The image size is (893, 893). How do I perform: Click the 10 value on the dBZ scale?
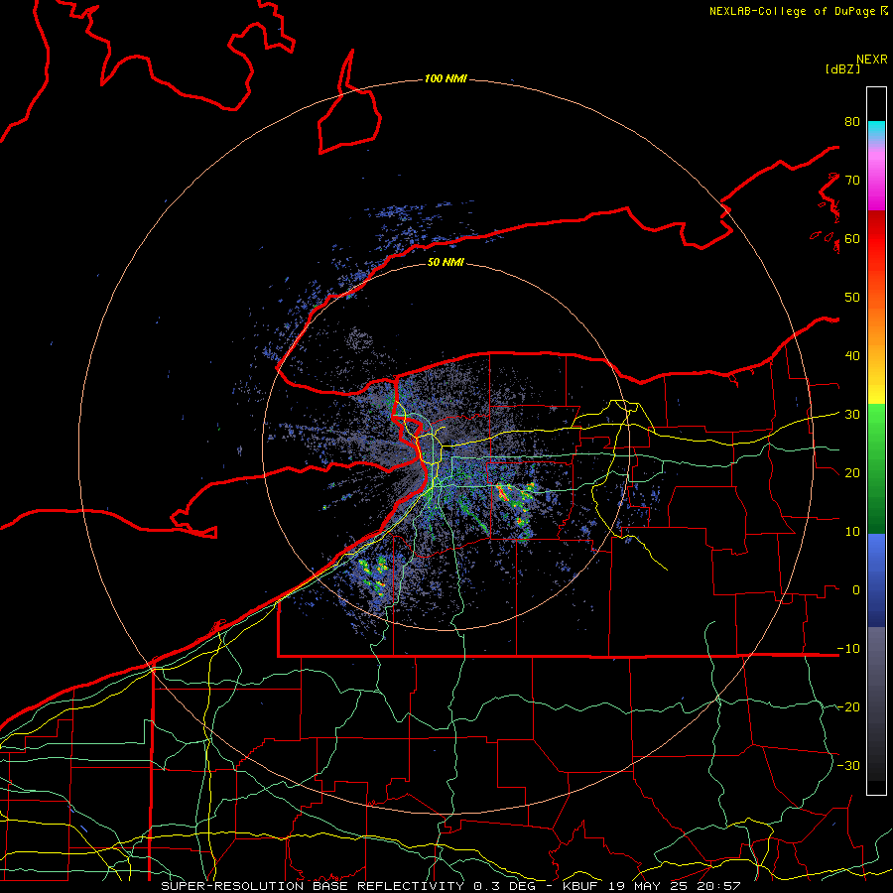coord(852,532)
